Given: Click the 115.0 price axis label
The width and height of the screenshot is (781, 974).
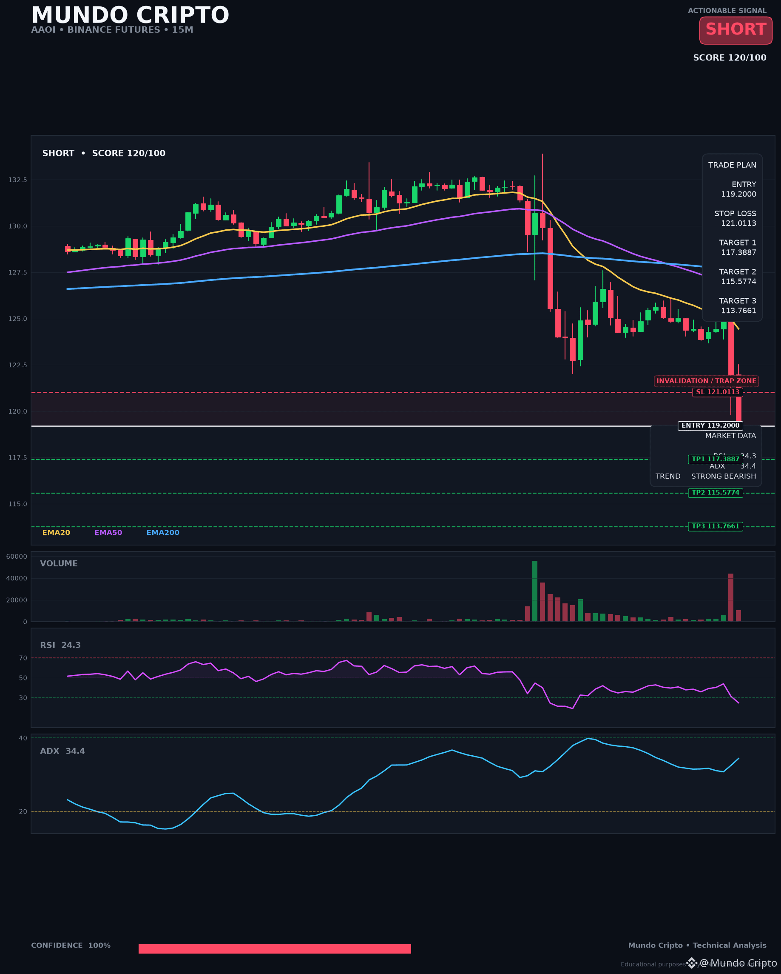Looking at the screenshot, I should coord(17,504).
